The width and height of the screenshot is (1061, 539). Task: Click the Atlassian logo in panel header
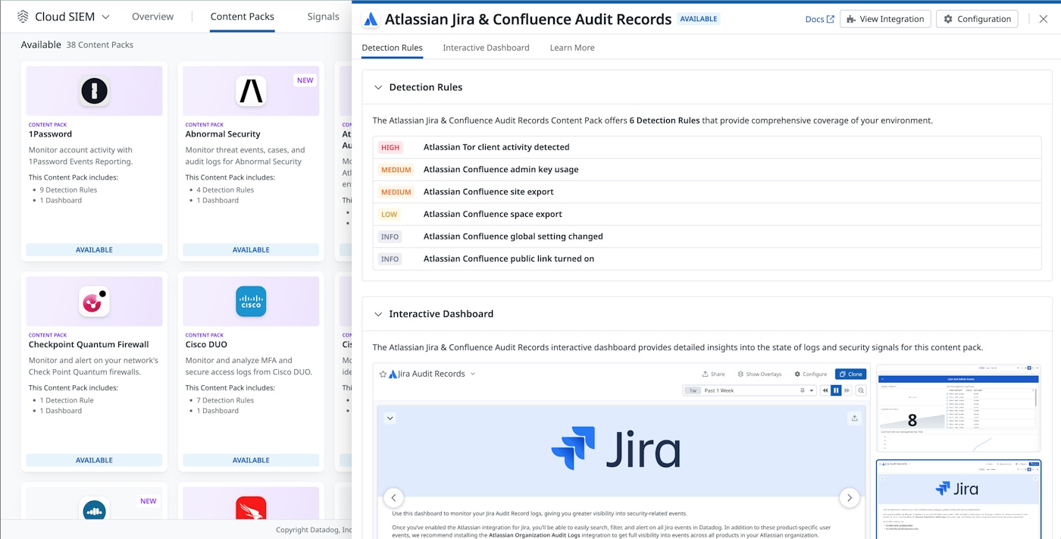371,20
